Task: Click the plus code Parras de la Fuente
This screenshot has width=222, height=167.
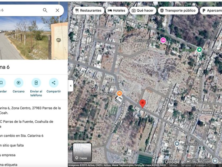Action: [27, 124]
